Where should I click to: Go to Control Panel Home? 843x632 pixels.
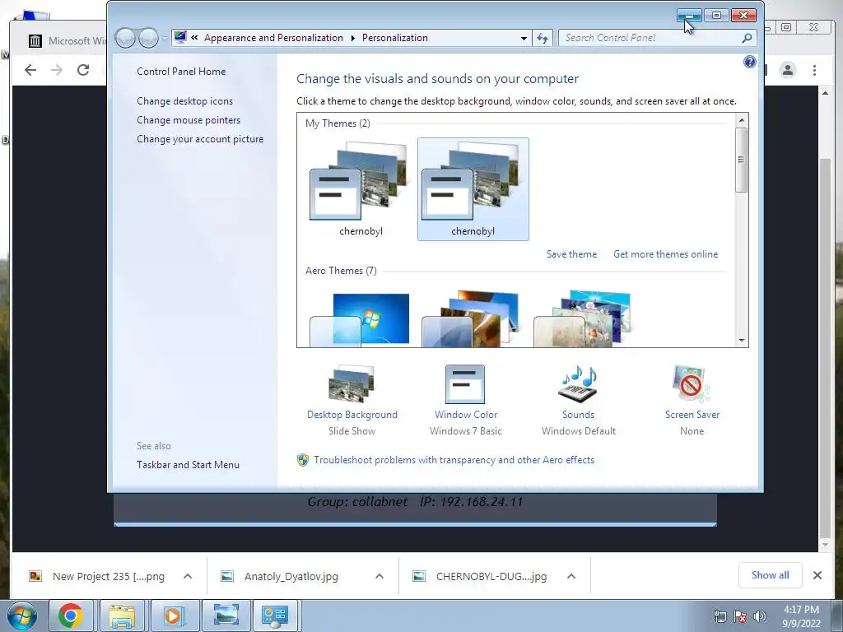pos(181,72)
